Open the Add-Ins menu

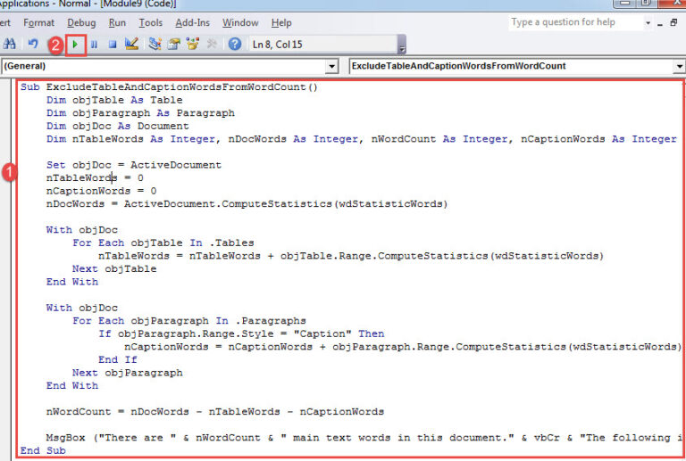pos(193,22)
